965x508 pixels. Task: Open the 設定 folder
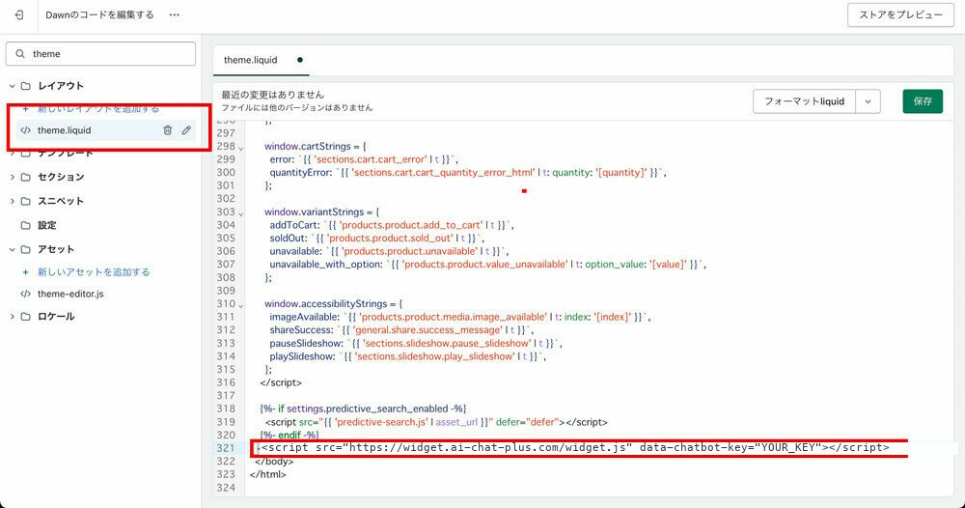(46, 225)
